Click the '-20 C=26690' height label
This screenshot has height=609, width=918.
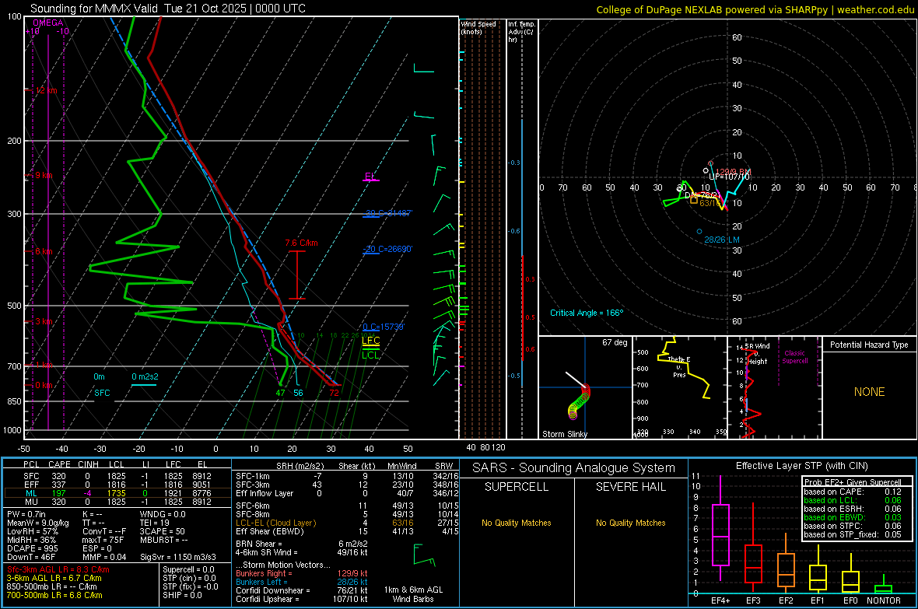click(389, 249)
